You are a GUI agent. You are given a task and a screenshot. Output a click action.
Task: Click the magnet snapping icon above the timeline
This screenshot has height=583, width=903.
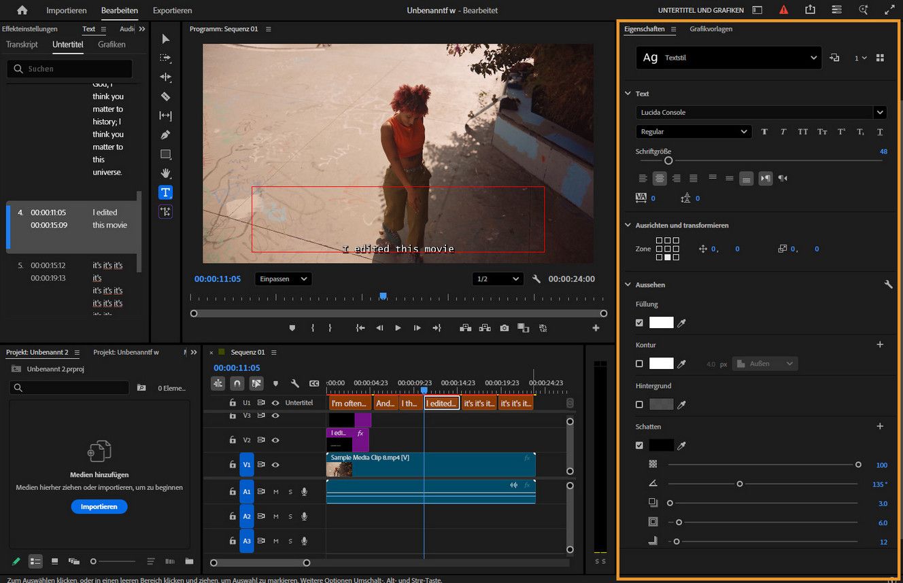[237, 383]
